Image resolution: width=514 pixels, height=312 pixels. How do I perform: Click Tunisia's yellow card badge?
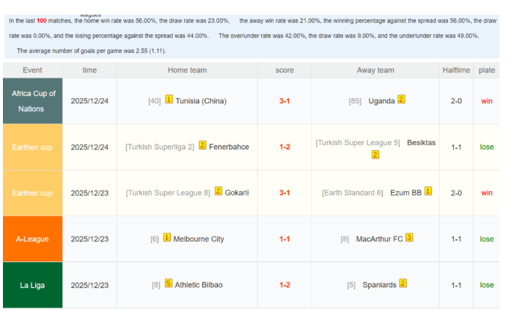[x=169, y=100]
